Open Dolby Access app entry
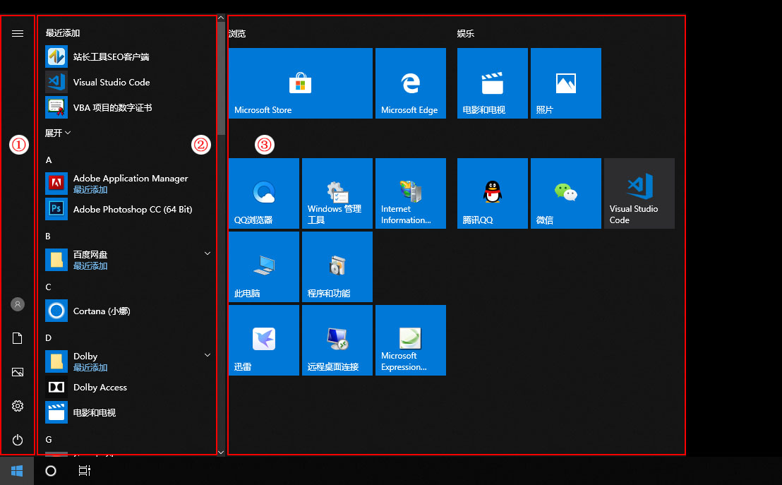 (127, 387)
